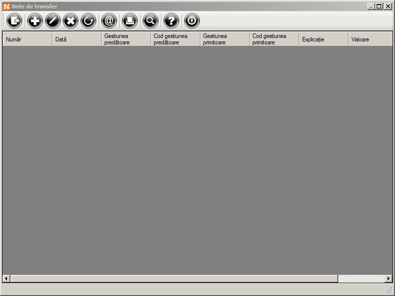Viewport: 395px width, 296px height.
Task: Sort by the Dată column header
Action: [x=77, y=39]
